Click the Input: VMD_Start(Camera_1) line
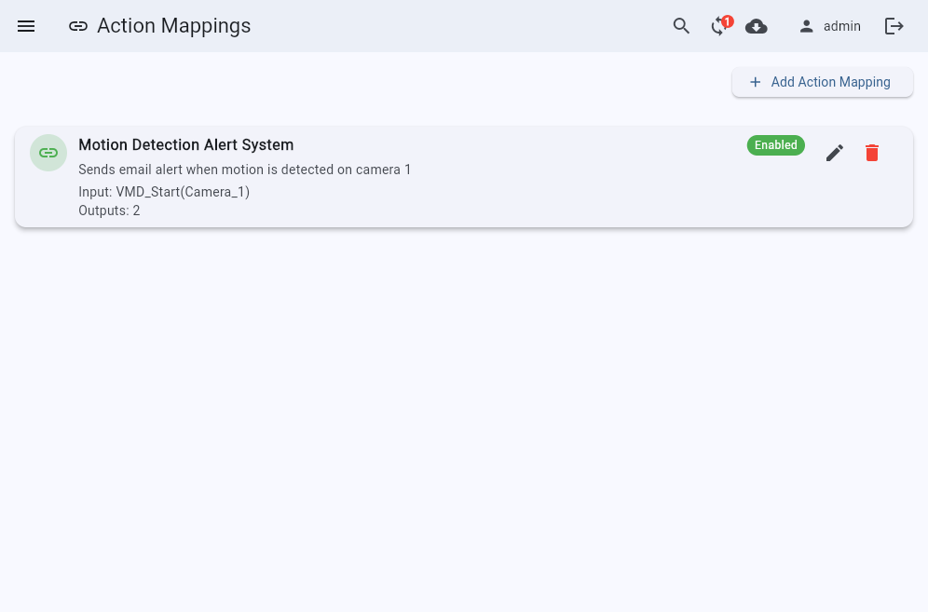Viewport: 928px width, 612px height. coord(164,192)
